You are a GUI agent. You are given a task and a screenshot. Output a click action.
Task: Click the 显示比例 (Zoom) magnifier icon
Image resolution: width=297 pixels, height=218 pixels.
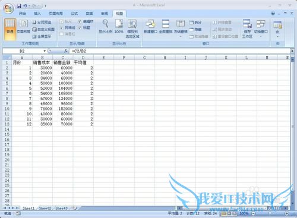tap(106, 24)
